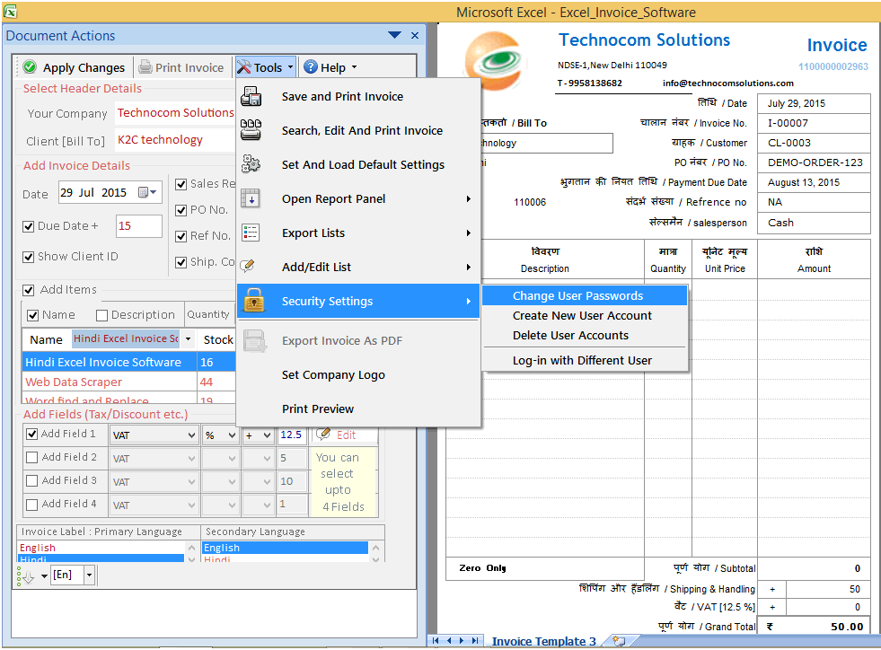Click the Client field K2C technology

tap(175, 140)
